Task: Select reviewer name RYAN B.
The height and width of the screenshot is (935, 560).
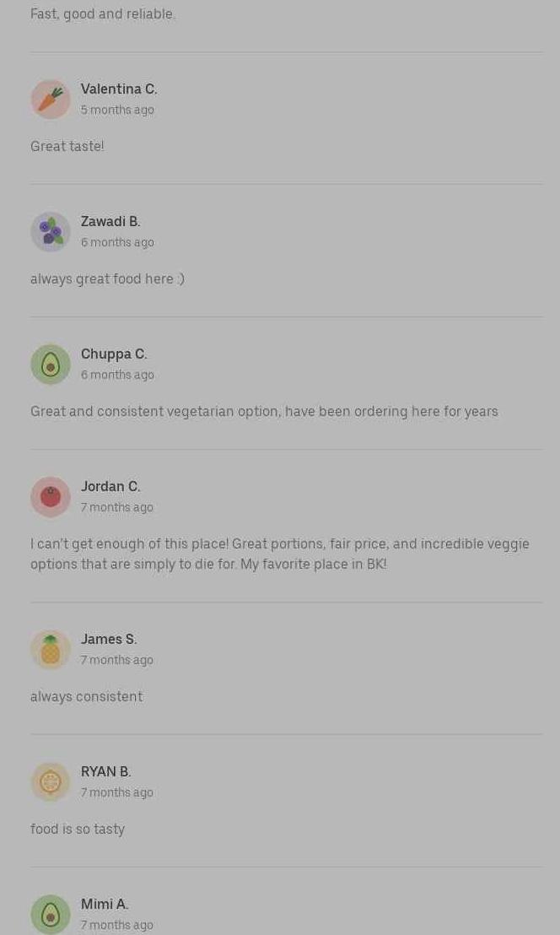Action: point(106,771)
